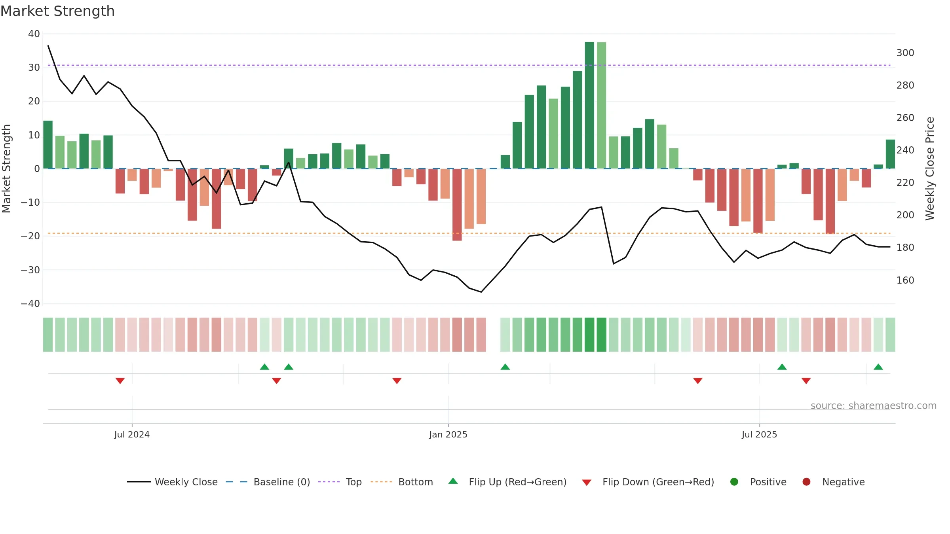This screenshot has height=534, width=950.
Task: Click the source: sharemaestro.com text
Action: (x=874, y=405)
